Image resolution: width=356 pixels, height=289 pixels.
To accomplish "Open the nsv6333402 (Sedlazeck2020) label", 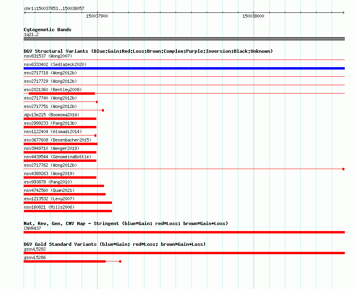I will (55, 64).
